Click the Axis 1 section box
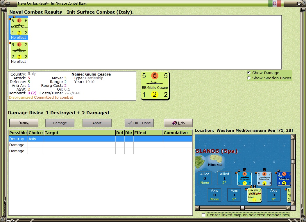 (234, 195)
